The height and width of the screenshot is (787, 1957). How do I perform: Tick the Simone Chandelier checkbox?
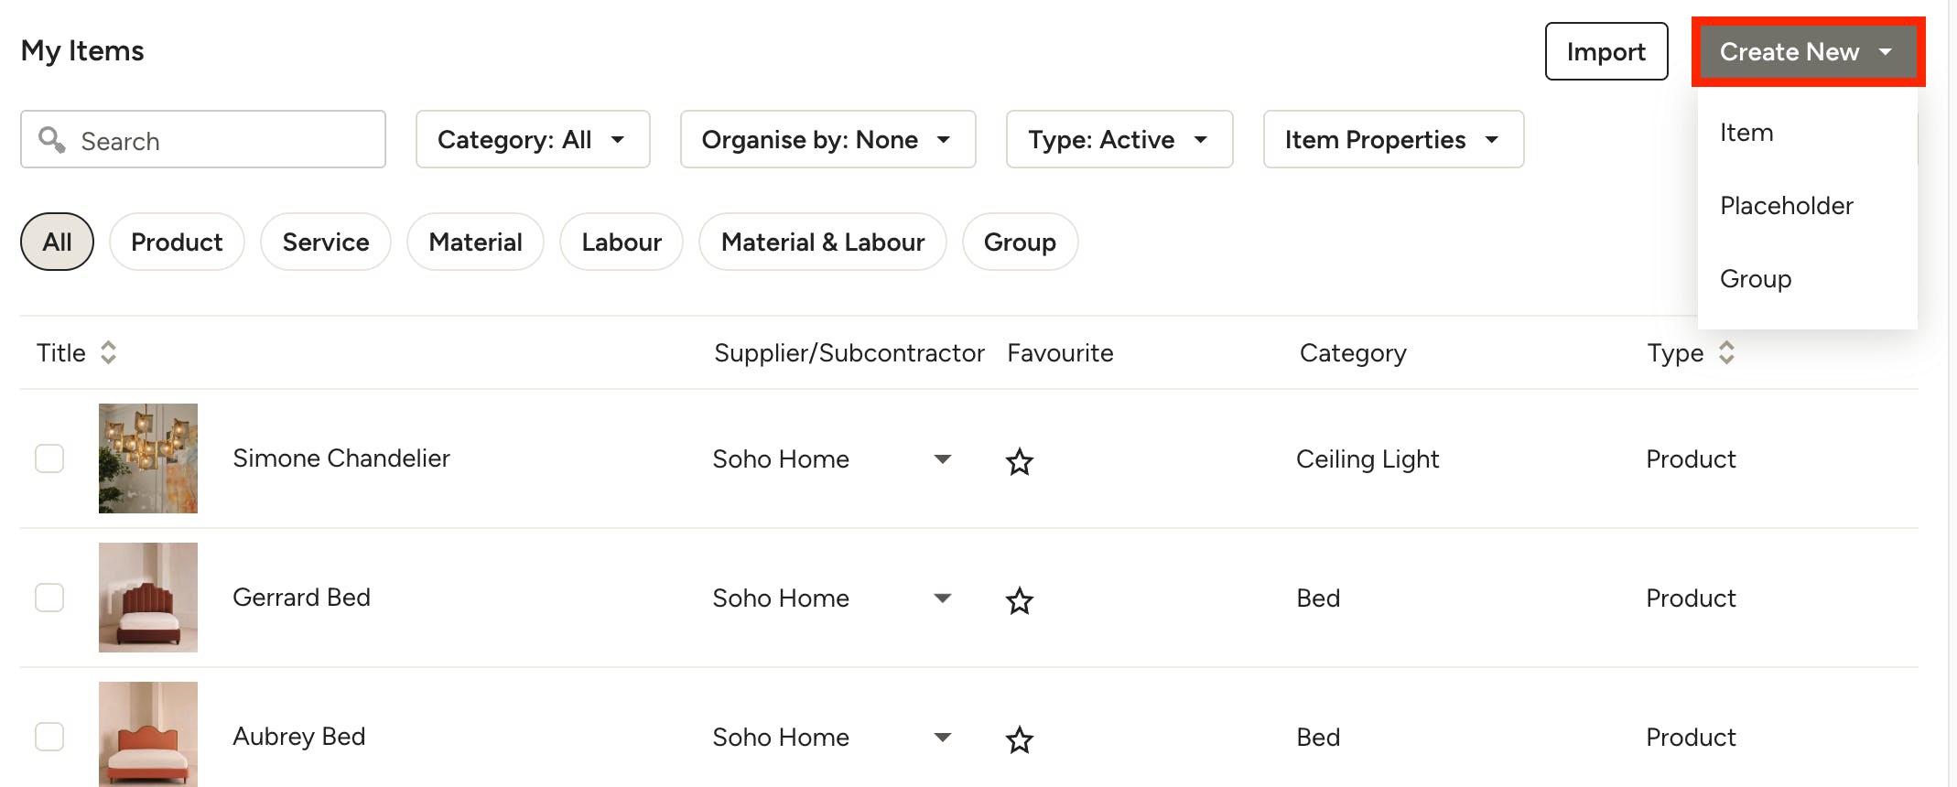49,458
